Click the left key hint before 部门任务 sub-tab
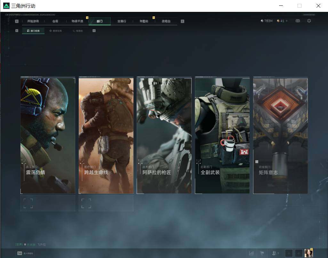 coord(17,30)
